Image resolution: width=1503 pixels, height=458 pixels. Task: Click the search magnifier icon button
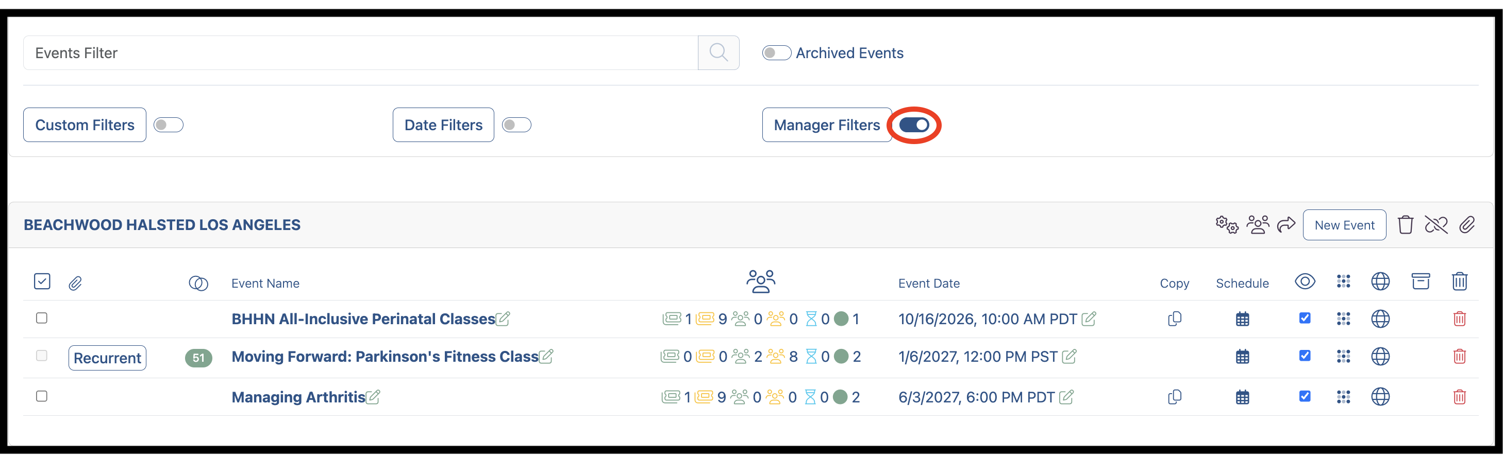pos(718,52)
